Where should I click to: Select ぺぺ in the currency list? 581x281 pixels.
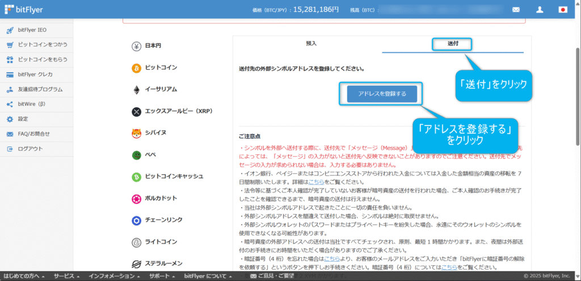pyautogui.click(x=150, y=155)
